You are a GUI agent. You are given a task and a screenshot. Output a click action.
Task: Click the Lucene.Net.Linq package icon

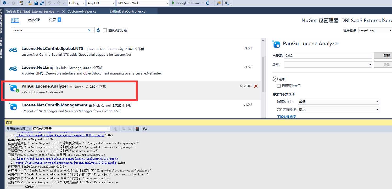13,69
